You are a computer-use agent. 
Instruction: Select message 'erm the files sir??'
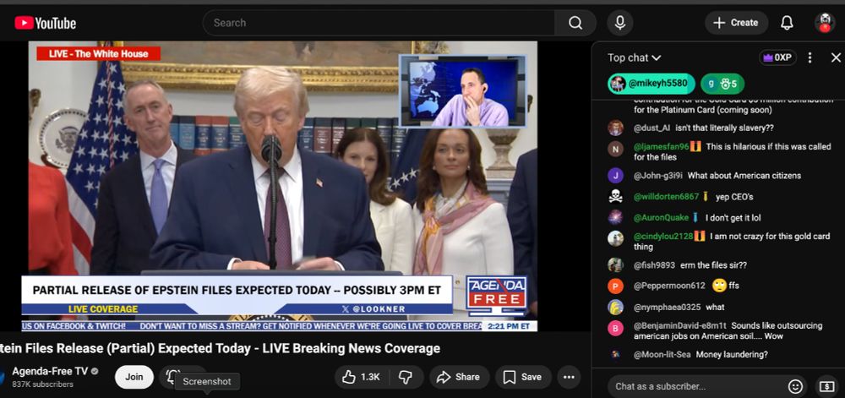pyautogui.click(x=713, y=265)
